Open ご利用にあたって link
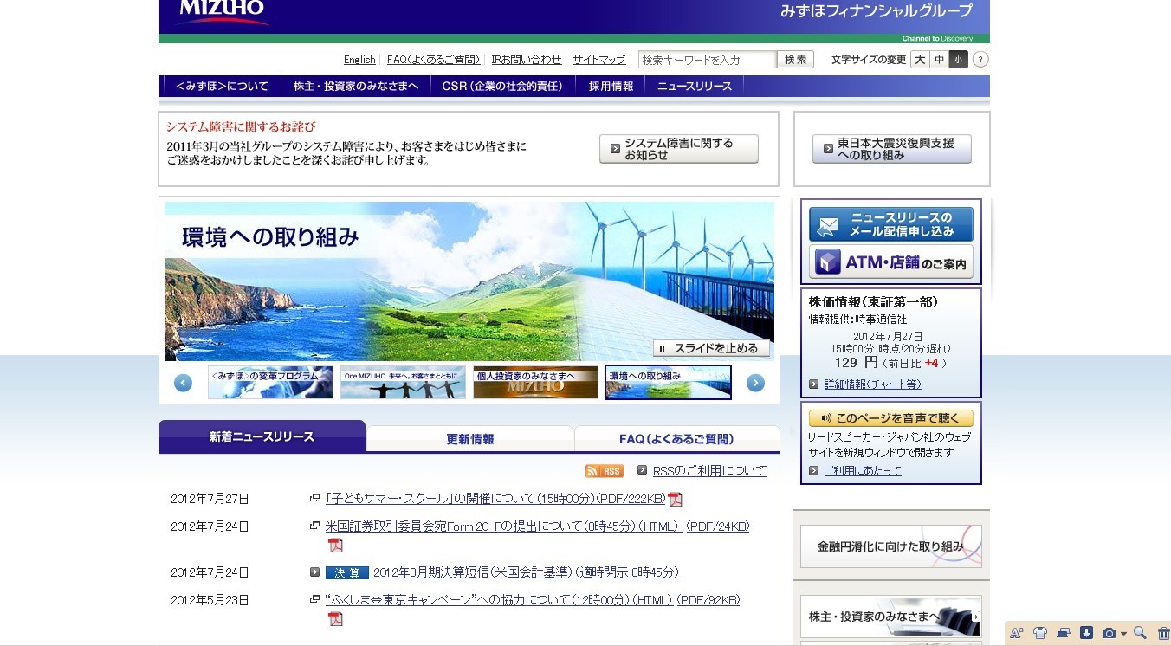This screenshot has height=646, width=1171. coord(863,471)
